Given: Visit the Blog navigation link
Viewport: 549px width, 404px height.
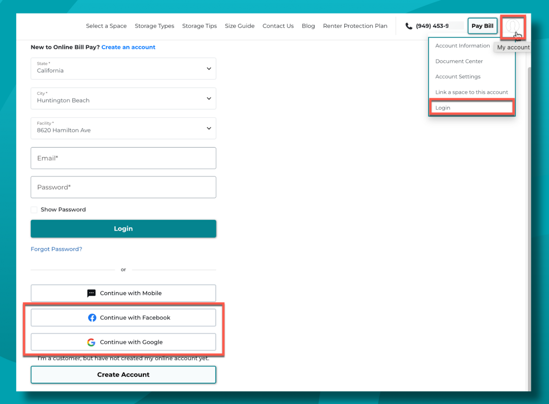Looking at the screenshot, I should pyautogui.click(x=308, y=26).
